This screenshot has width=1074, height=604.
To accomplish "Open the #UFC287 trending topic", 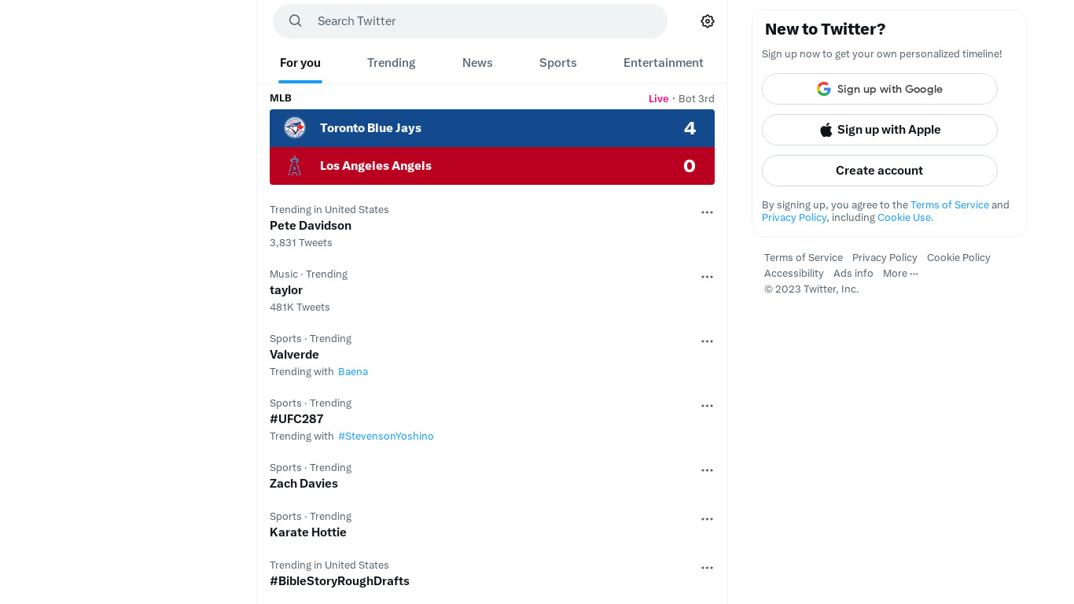I will 492,419.
